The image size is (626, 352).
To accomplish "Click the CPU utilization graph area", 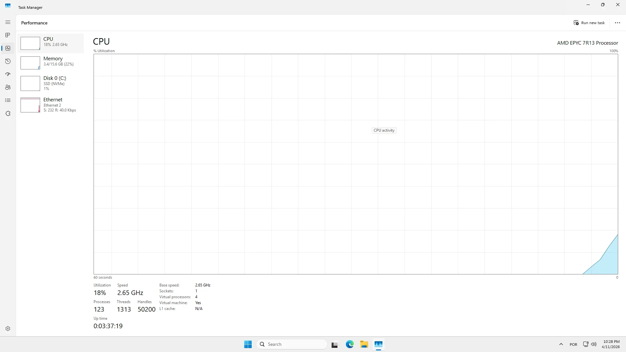I will [356, 164].
